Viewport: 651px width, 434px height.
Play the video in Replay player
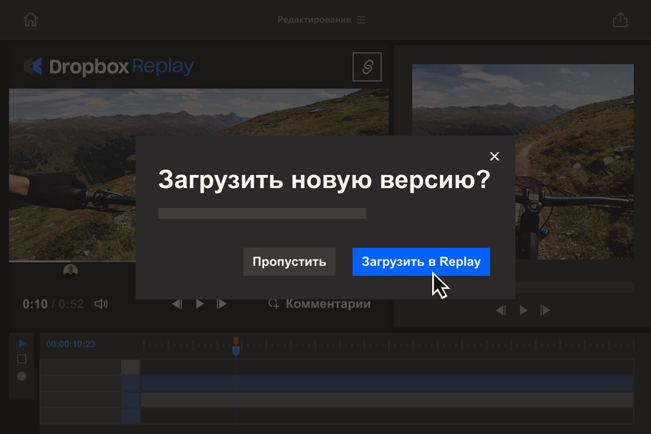click(199, 304)
